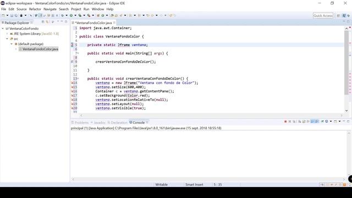
Task: Switch to the Declaration tab
Action: pyautogui.click(x=117, y=123)
